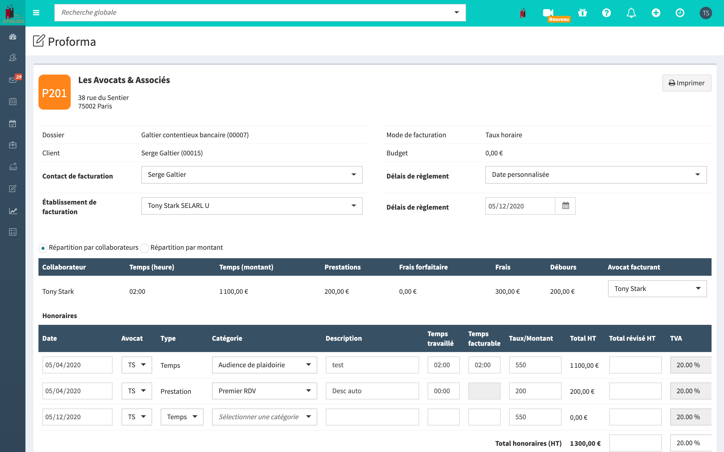Click the gift/rewards icon
The width and height of the screenshot is (724, 452).
pos(582,13)
